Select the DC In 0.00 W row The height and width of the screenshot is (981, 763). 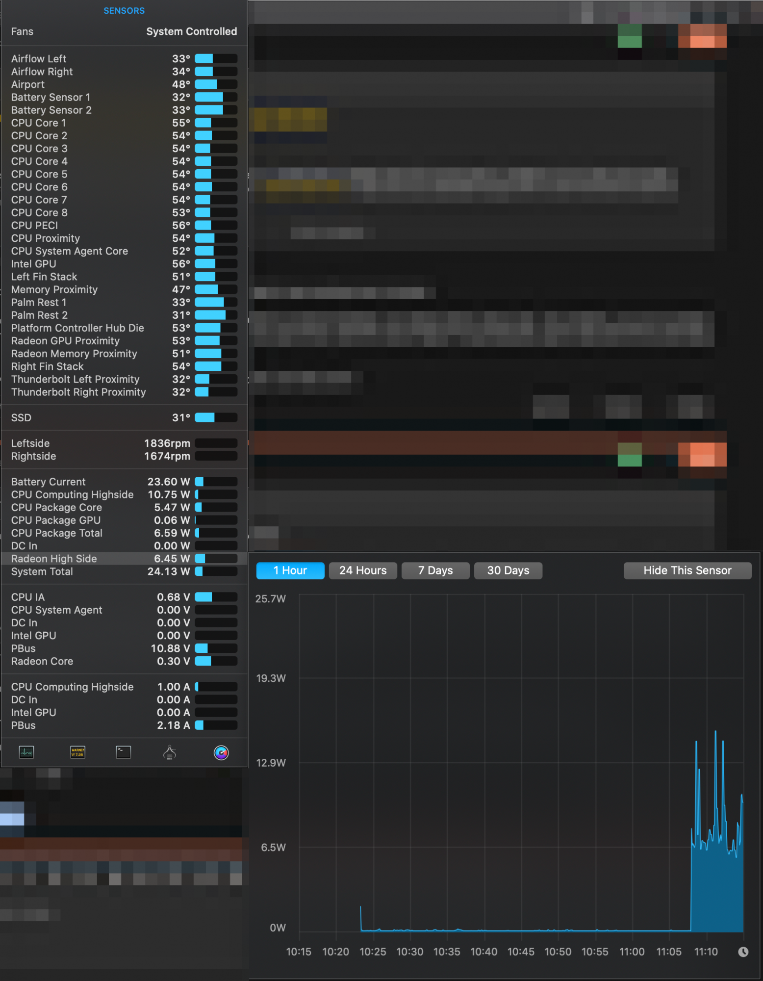[124, 545]
